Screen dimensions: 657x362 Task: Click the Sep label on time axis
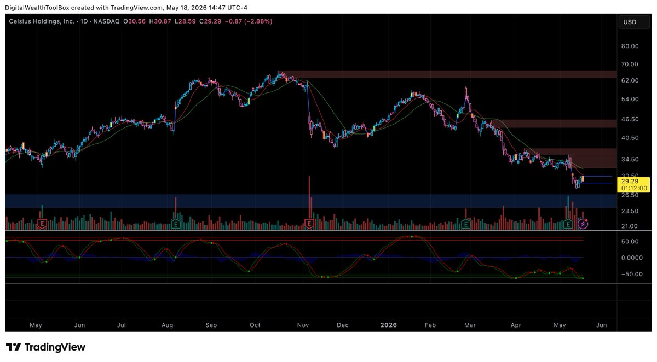click(x=211, y=325)
